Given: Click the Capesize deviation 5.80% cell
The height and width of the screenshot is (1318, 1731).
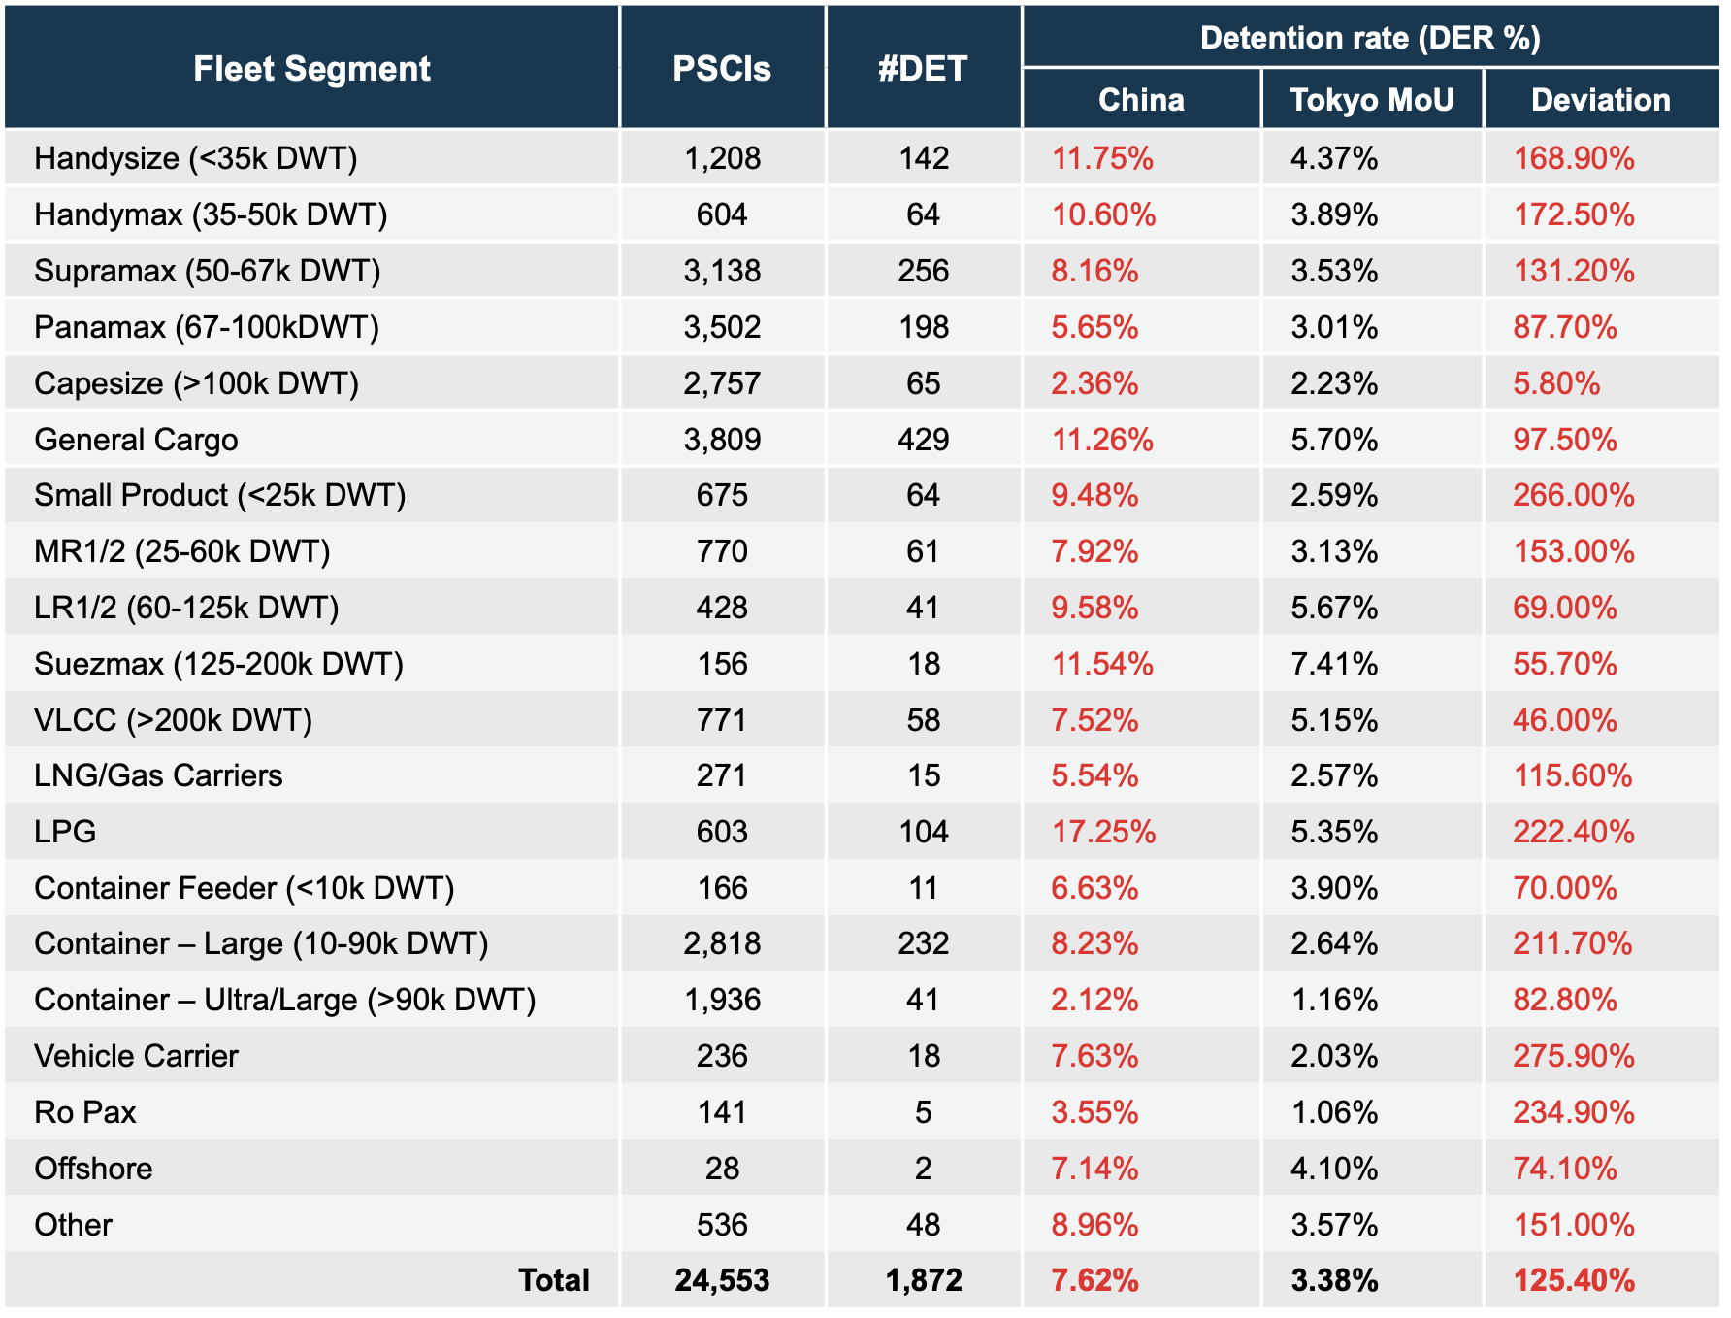Looking at the screenshot, I should coord(1556,383).
